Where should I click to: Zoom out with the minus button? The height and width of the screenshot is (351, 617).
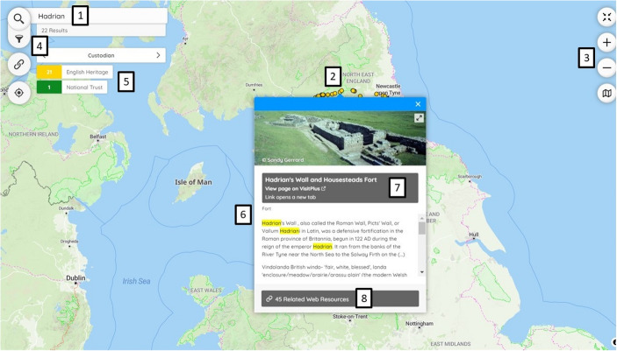606,68
